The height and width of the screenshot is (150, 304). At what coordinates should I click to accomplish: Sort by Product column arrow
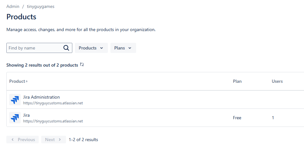tap(27, 82)
